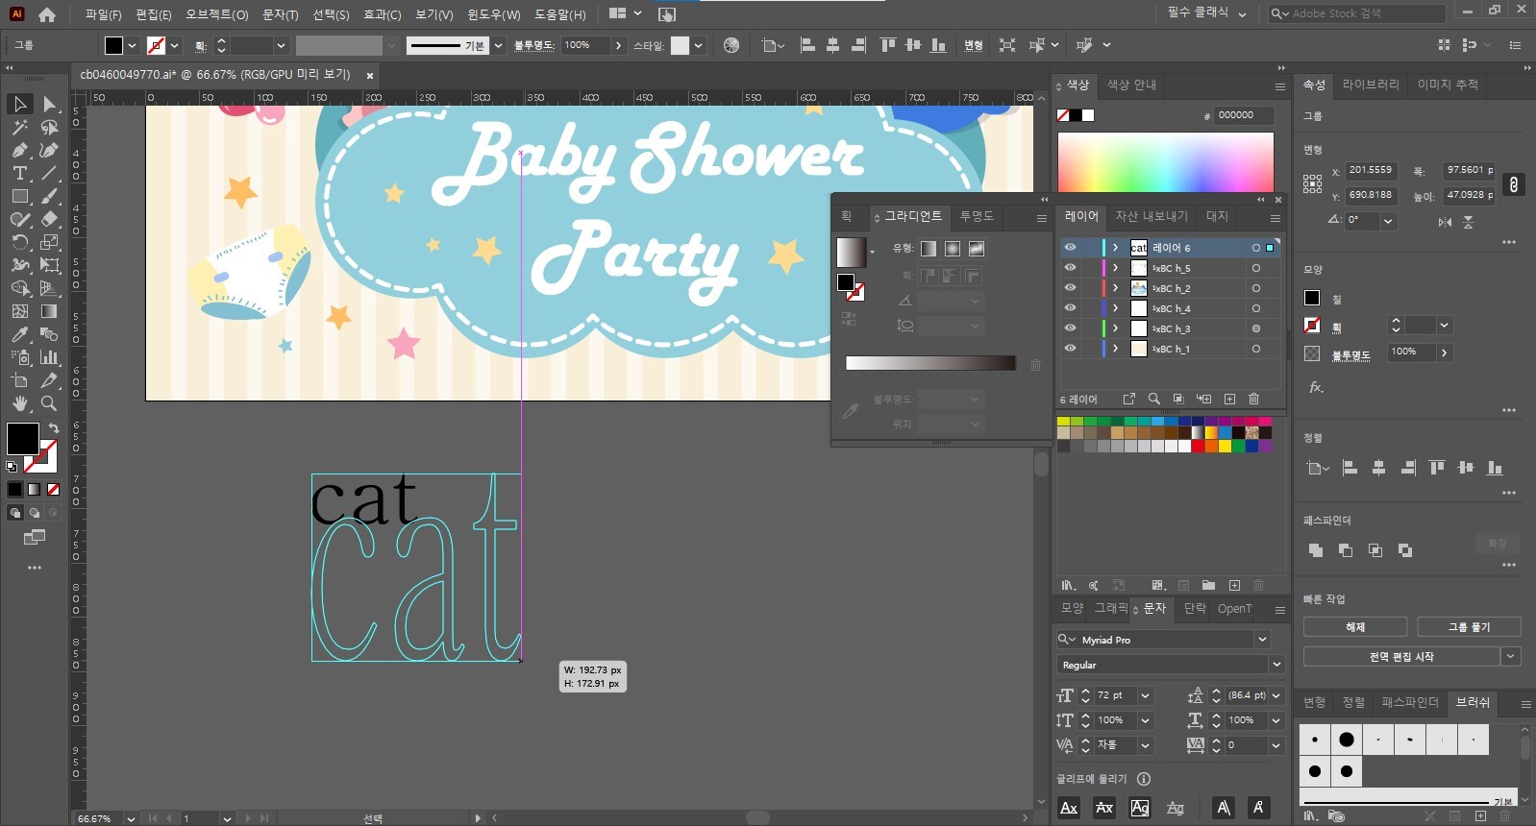This screenshot has width=1536, height=826.
Task: Choose the Direct Selection tool
Action: [x=49, y=104]
